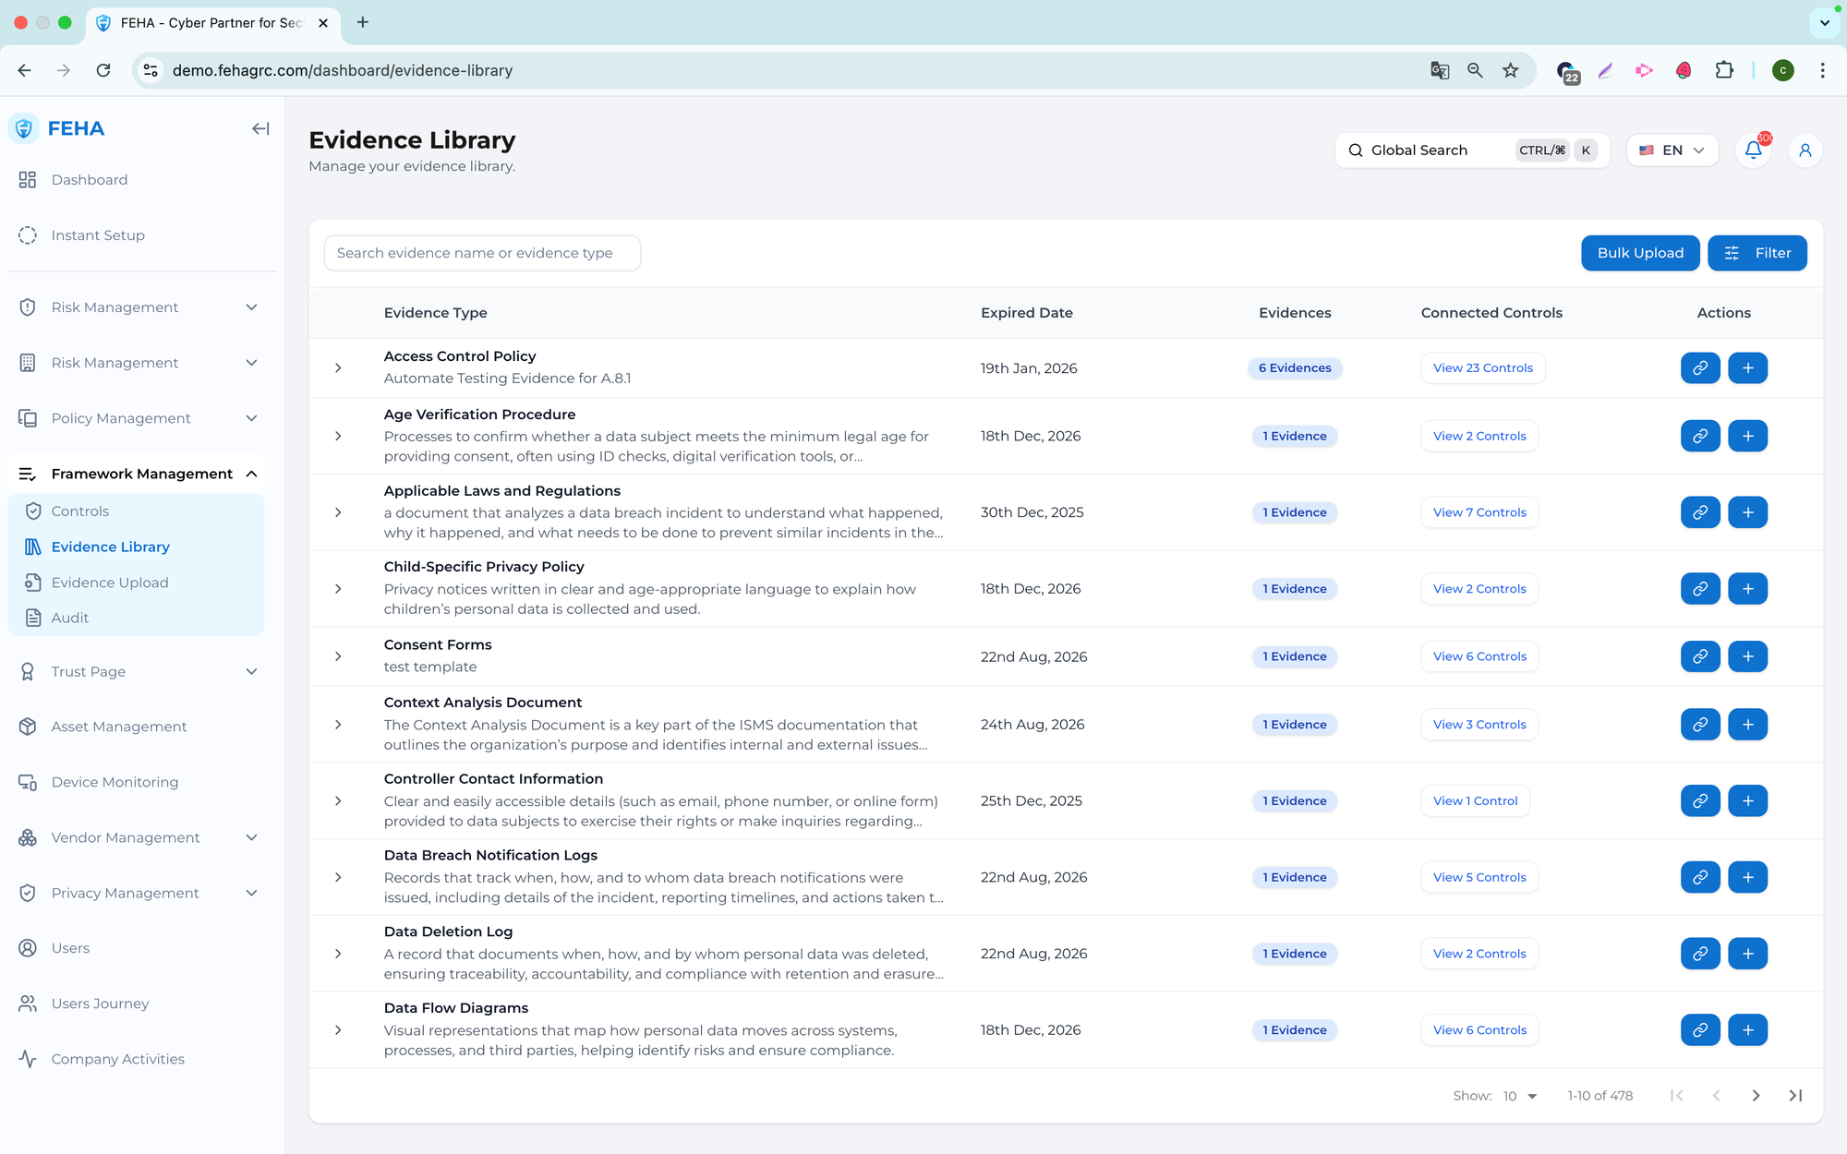Click the Bulk Upload button
Viewport: 1847px width, 1154px height.
coord(1639,253)
